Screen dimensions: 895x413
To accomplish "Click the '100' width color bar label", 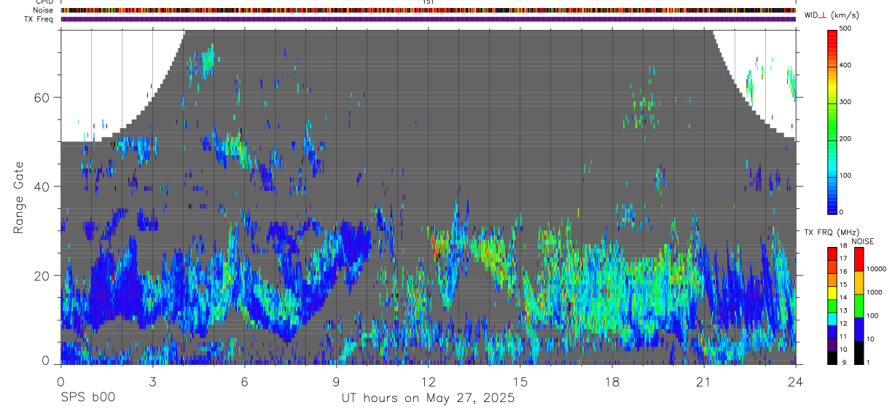I will click(845, 176).
